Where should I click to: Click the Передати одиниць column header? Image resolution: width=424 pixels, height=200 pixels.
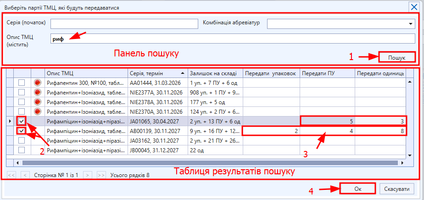click(x=379, y=73)
